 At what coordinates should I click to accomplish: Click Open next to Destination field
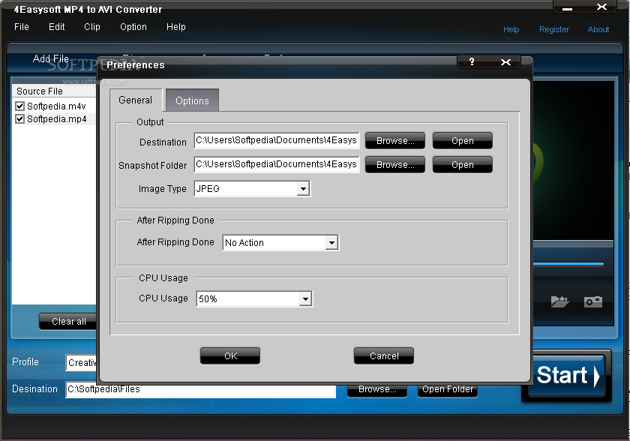pyautogui.click(x=463, y=140)
